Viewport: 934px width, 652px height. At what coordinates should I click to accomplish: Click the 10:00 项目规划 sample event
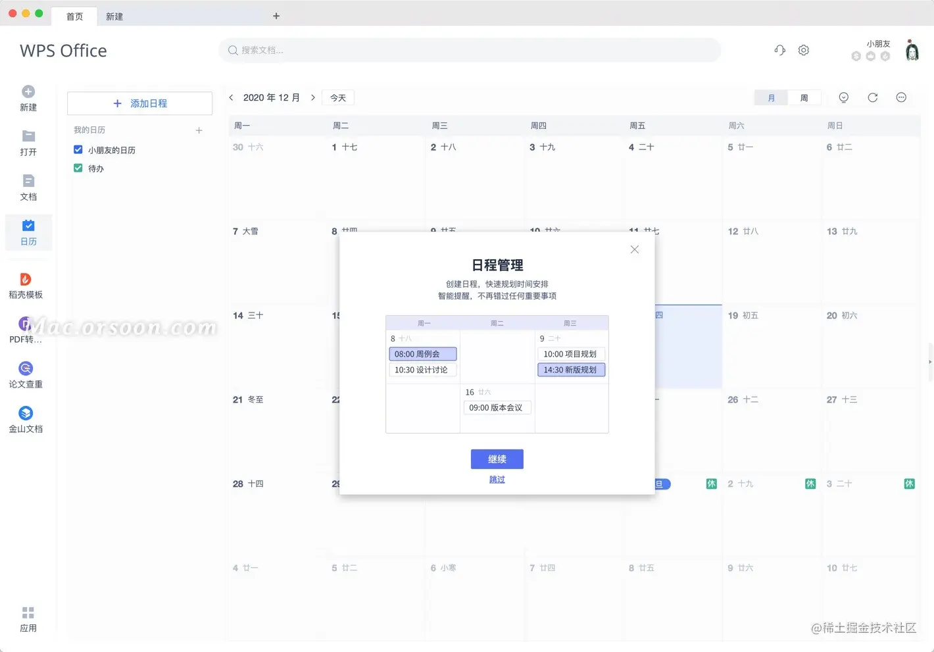coord(571,354)
